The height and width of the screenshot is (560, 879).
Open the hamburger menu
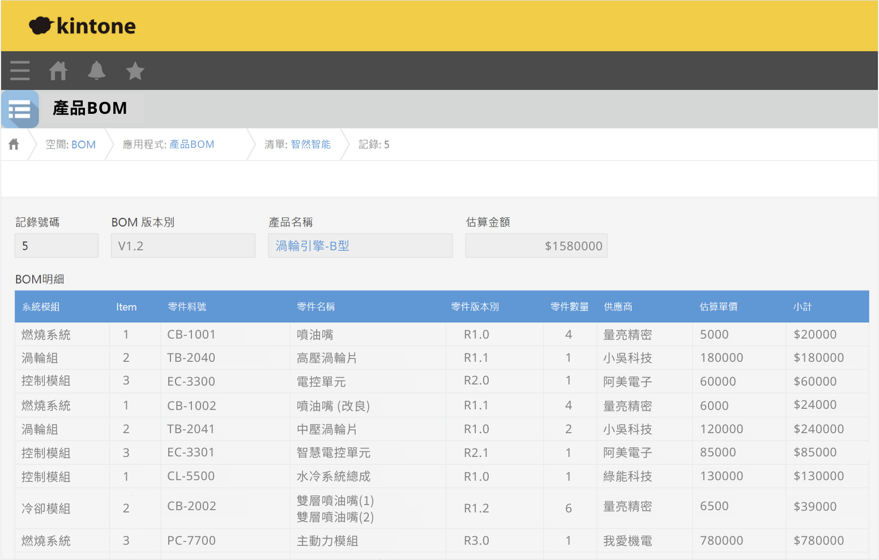click(x=20, y=71)
